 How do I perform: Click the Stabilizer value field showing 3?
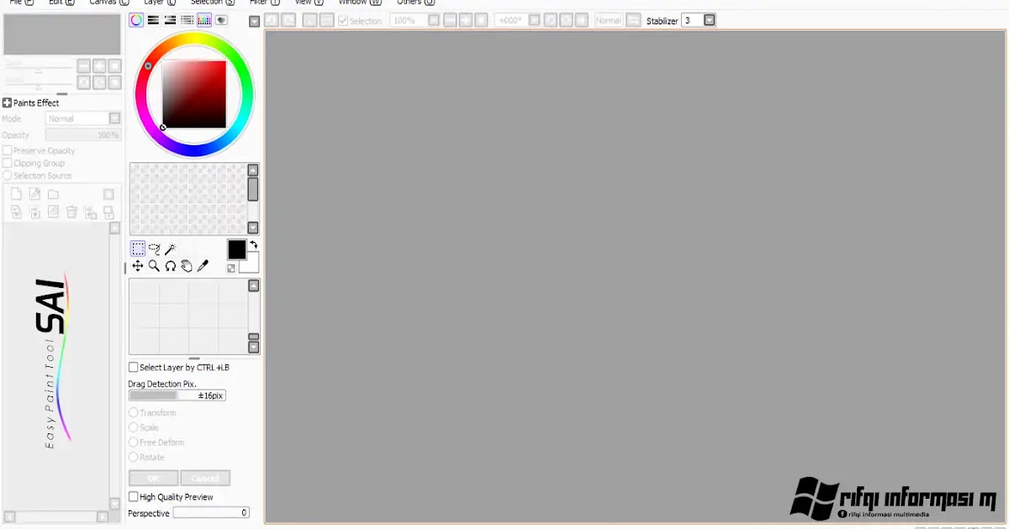691,20
